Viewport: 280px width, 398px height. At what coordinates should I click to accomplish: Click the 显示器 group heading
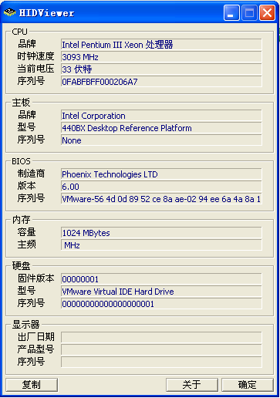[x=26, y=325]
